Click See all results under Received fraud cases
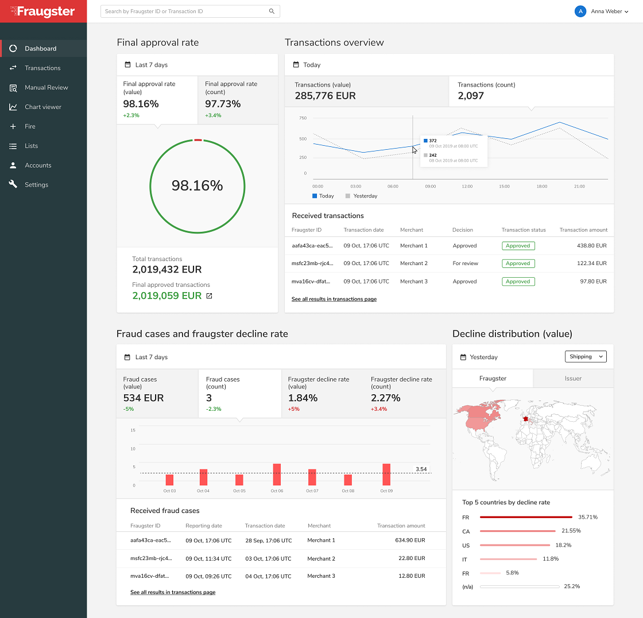The height and width of the screenshot is (618, 643). 173,592
